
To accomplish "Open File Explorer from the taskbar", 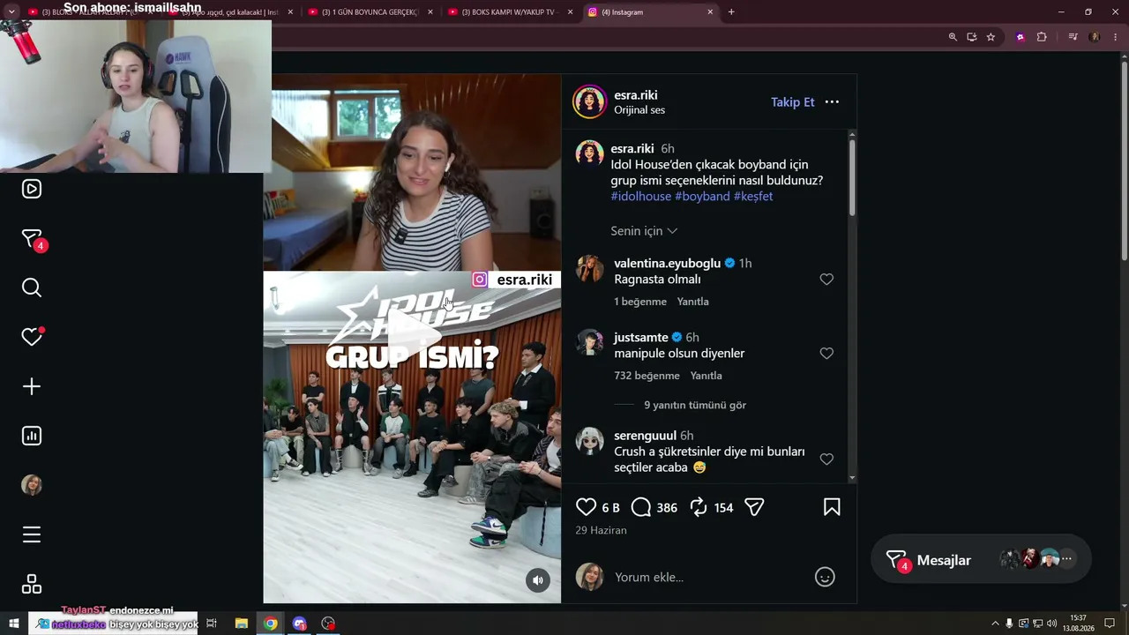I will (x=242, y=624).
